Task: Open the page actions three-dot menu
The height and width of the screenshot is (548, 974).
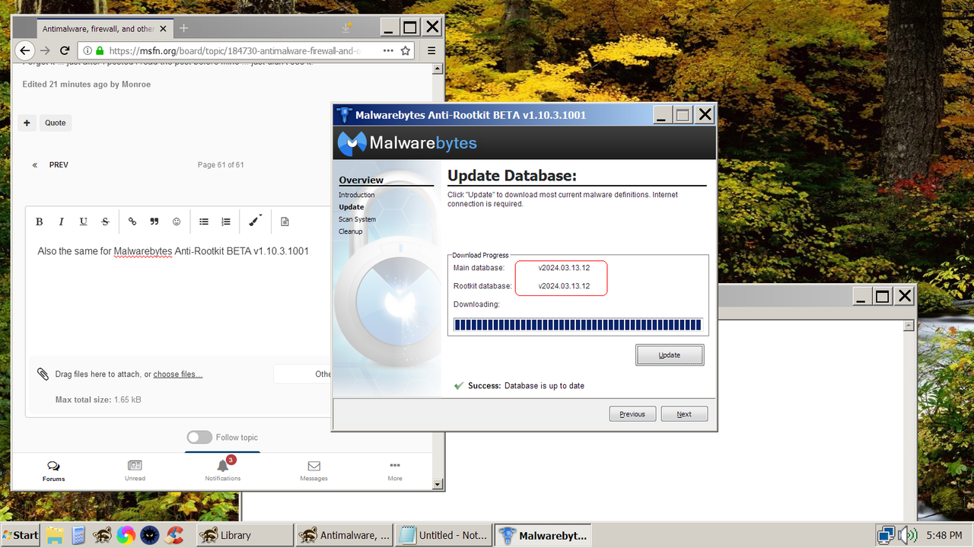Action: click(x=388, y=50)
